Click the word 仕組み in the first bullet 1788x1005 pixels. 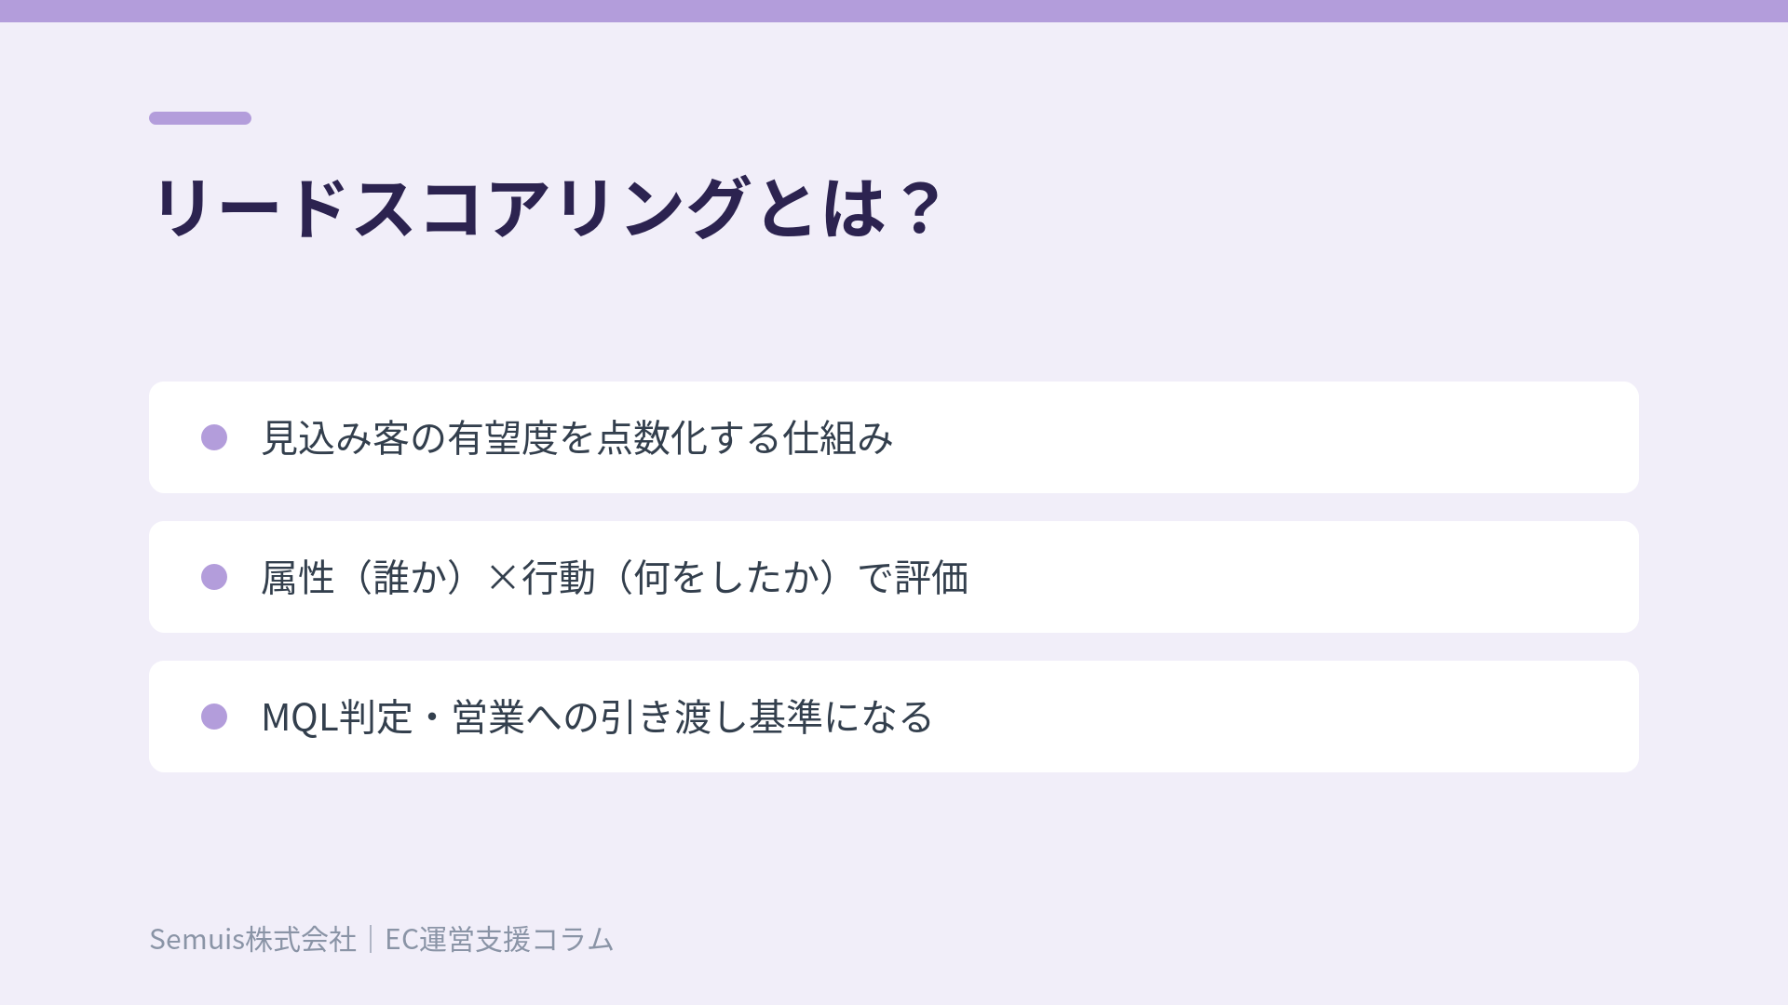pyautogui.click(x=838, y=437)
